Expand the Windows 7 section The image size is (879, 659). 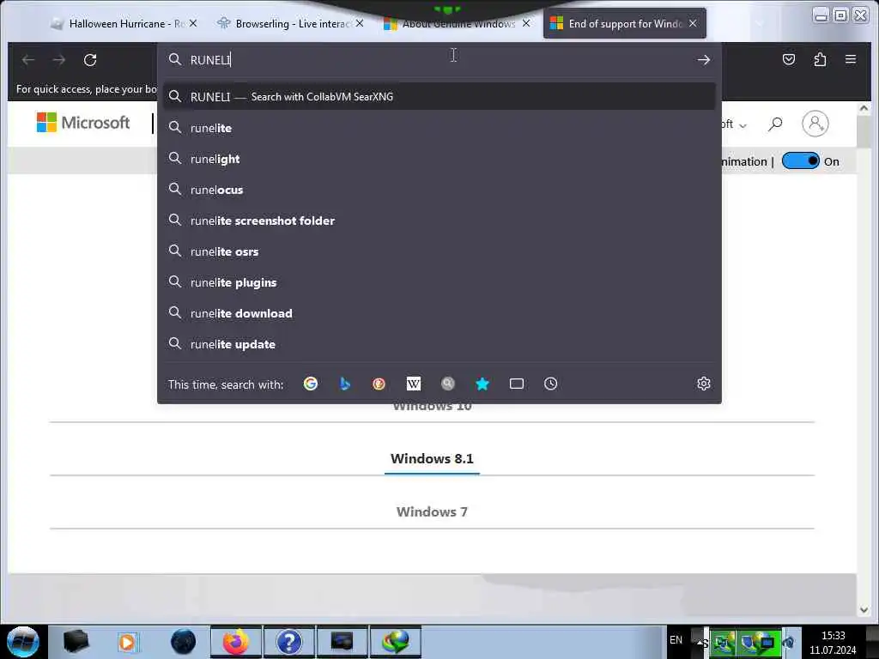click(432, 511)
